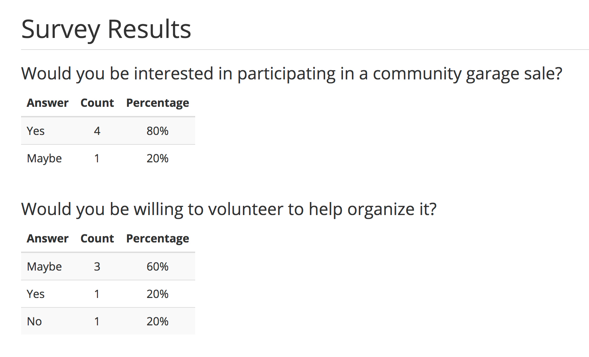Screen dimensions: 589x357
Task: Click the count value 4
Action: (97, 131)
